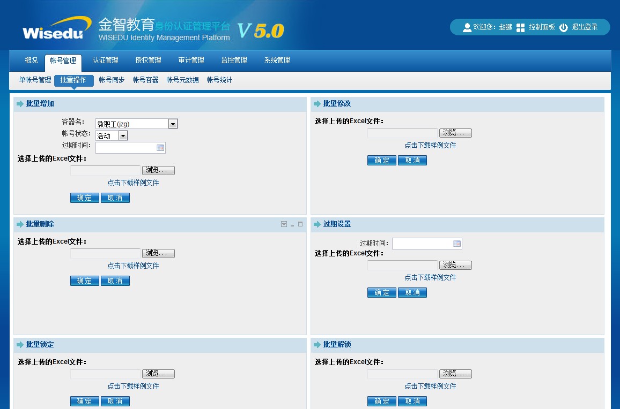Click the 退出登录 power icon

(563, 27)
